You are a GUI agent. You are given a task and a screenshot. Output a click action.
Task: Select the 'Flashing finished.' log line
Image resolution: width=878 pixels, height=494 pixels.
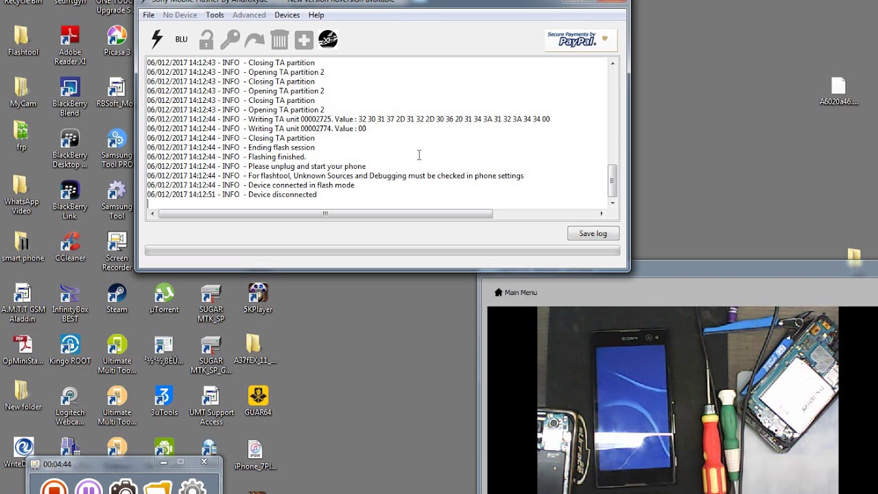coord(226,157)
